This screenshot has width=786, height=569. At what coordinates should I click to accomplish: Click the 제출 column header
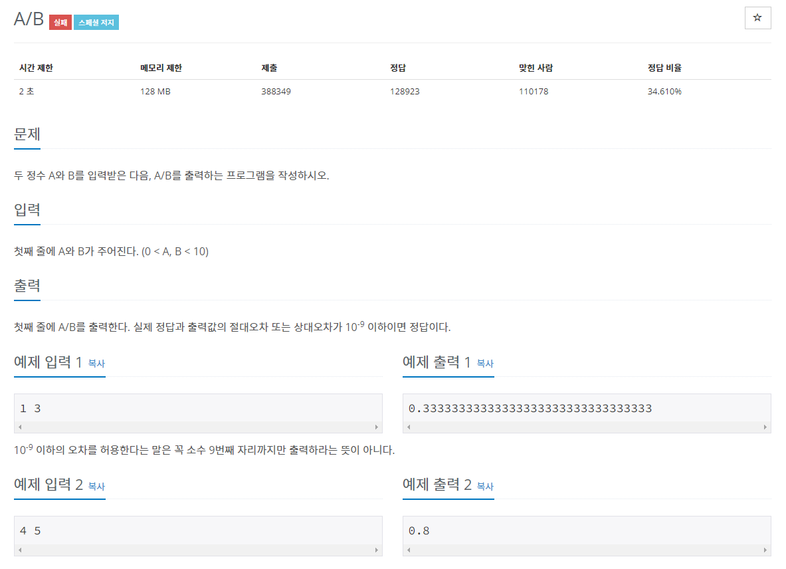click(269, 68)
